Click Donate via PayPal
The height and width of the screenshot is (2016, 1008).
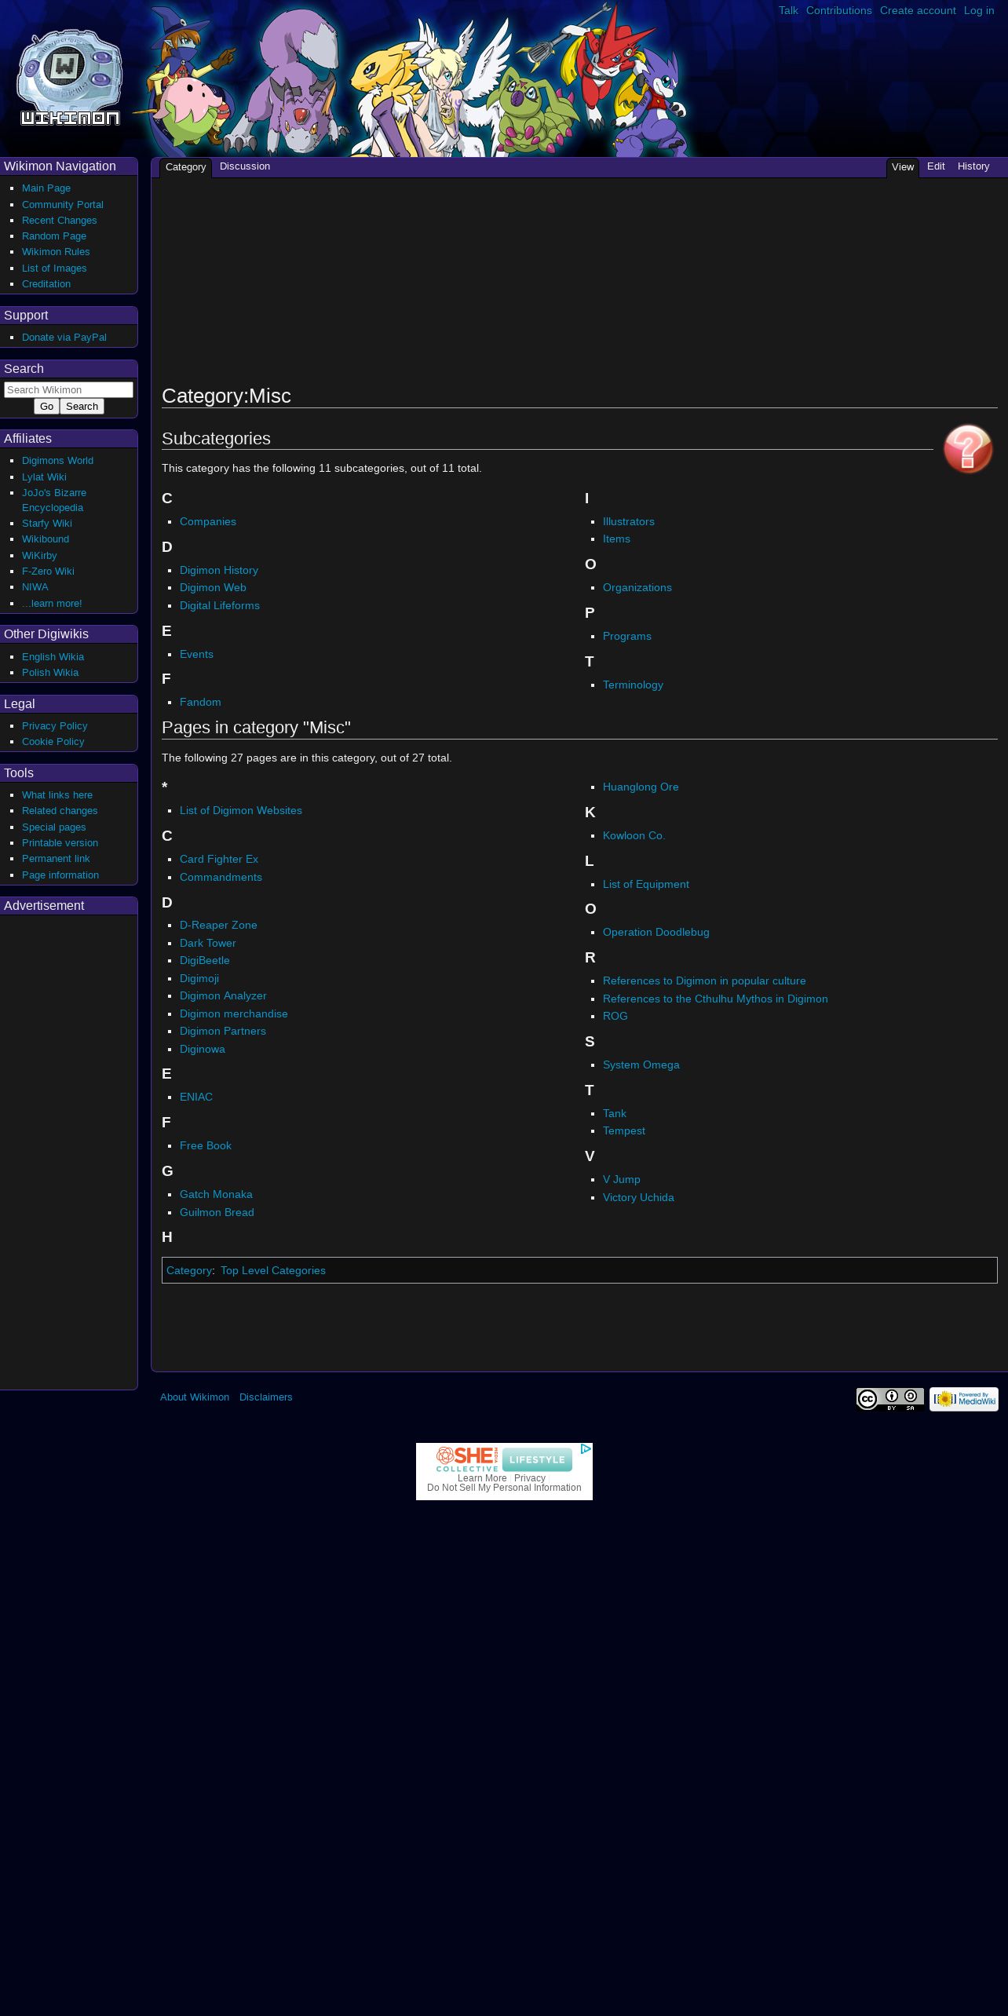pos(64,338)
